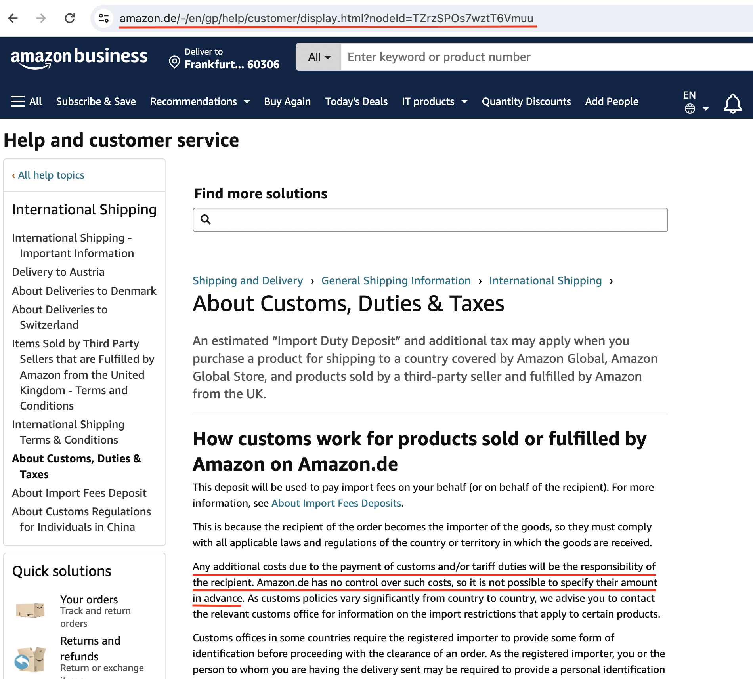Image resolution: width=753 pixels, height=679 pixels.
Task: Click the Your orders box icon
Action: point(30,610)
